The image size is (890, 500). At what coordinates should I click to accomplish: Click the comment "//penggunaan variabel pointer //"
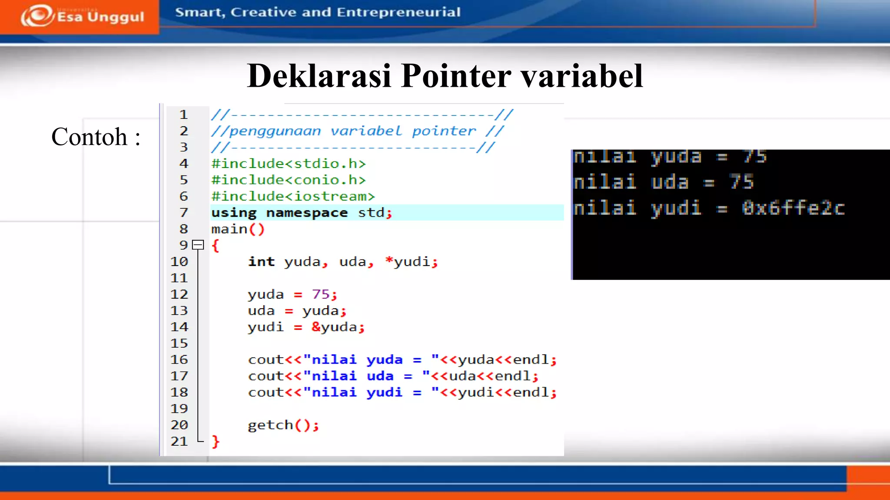357,131
